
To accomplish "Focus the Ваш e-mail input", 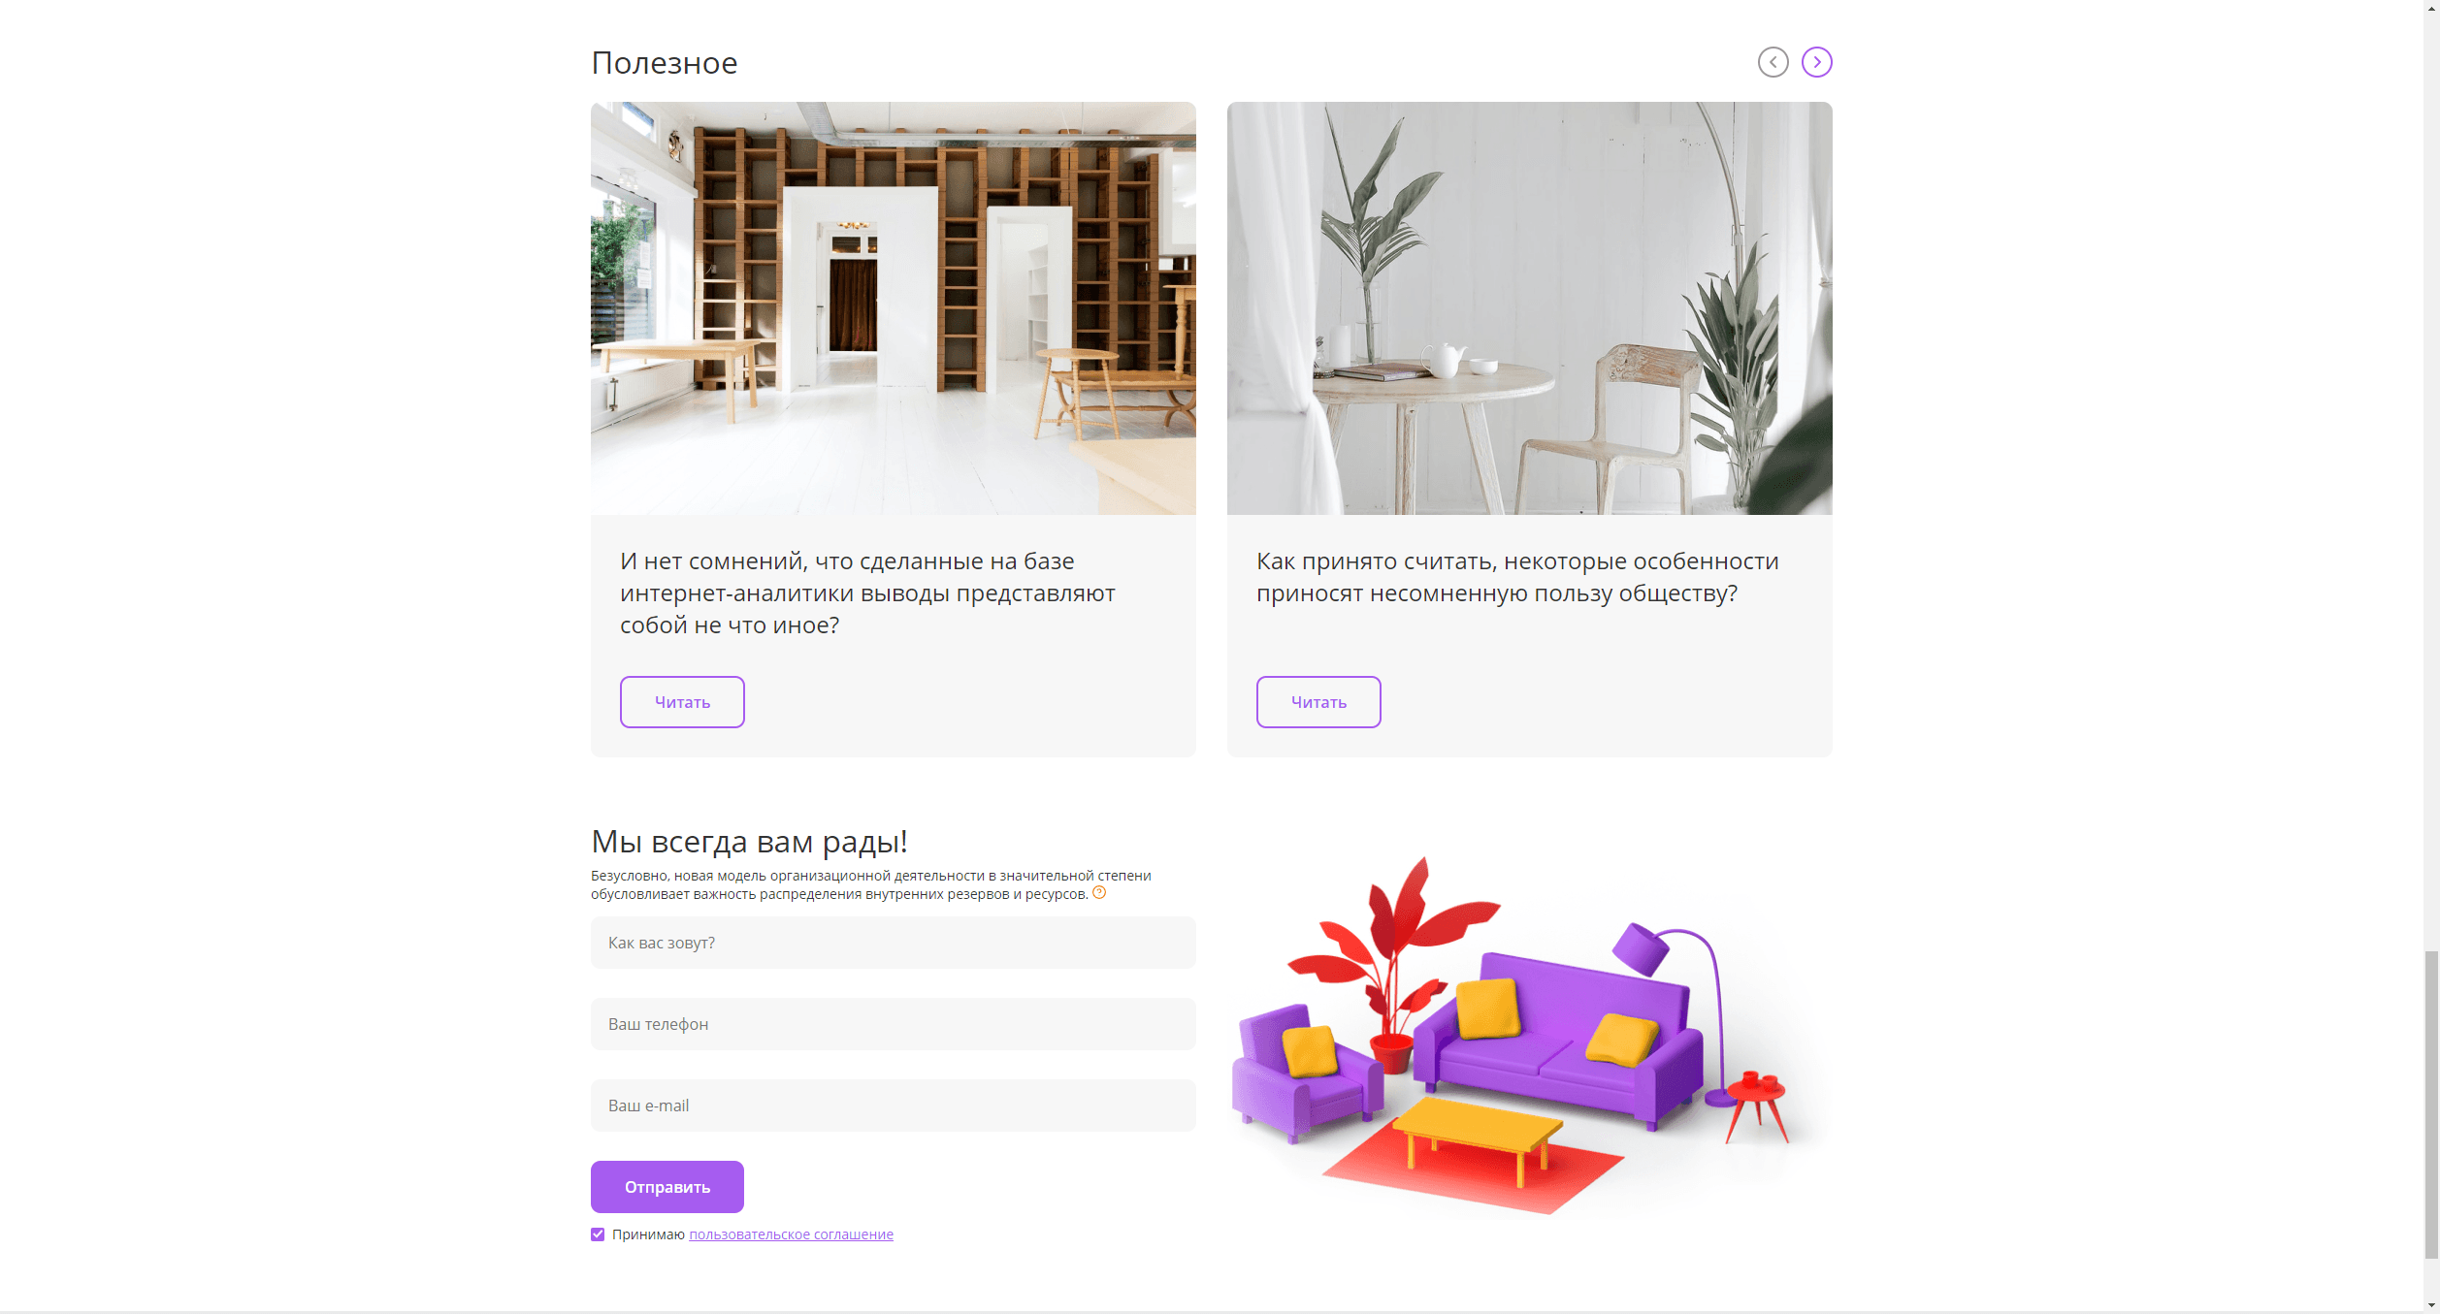I will [x=894, y=1106].
